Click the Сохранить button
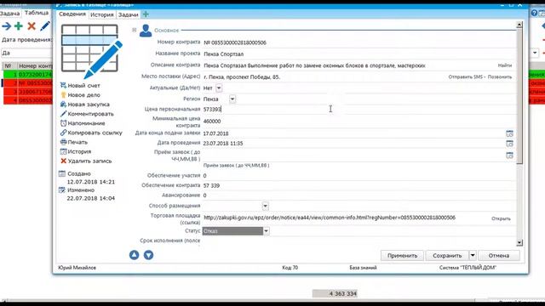Screen dimensions: 545x306 click(447, 255)
